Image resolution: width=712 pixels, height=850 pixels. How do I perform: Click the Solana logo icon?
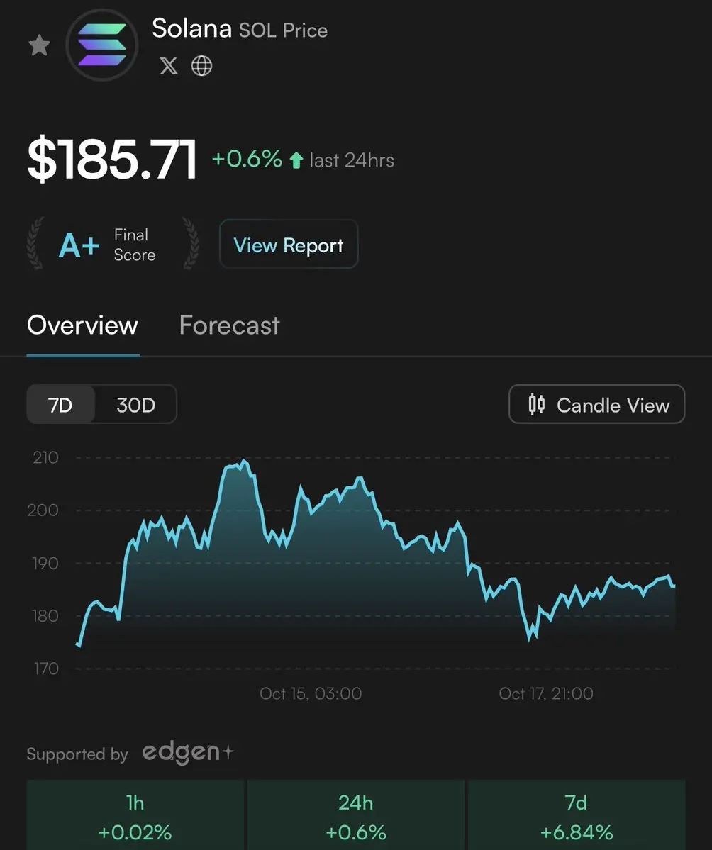click(101, 45)
